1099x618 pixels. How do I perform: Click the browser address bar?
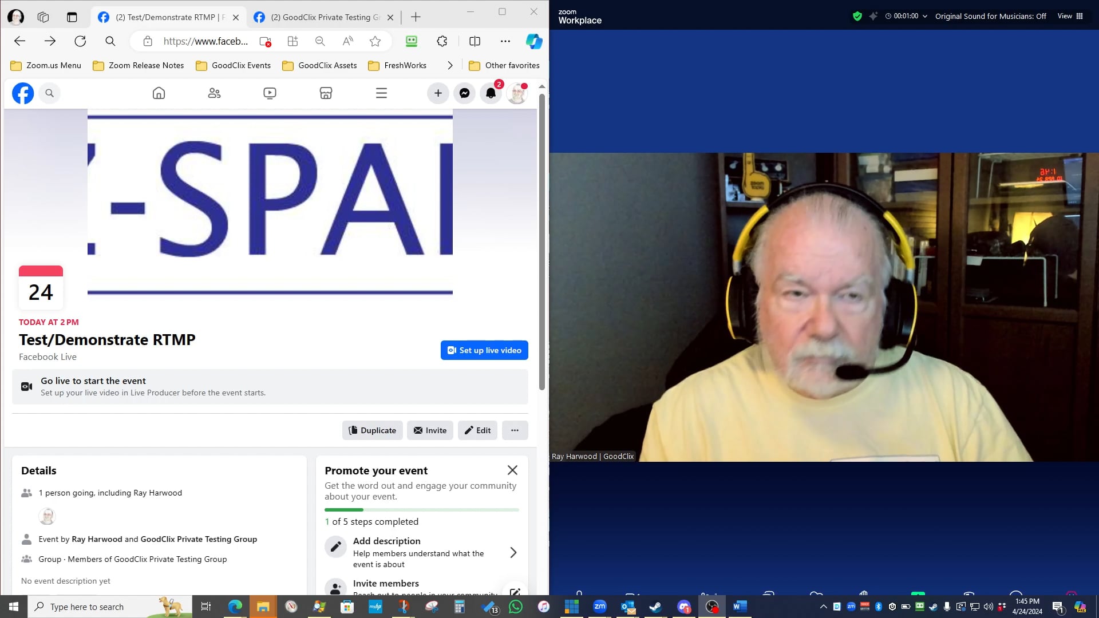pyautogui.click(x=206, y=41)
